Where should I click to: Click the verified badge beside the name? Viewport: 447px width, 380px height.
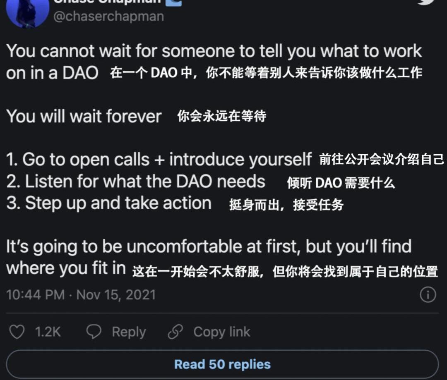tap(173, 2)
